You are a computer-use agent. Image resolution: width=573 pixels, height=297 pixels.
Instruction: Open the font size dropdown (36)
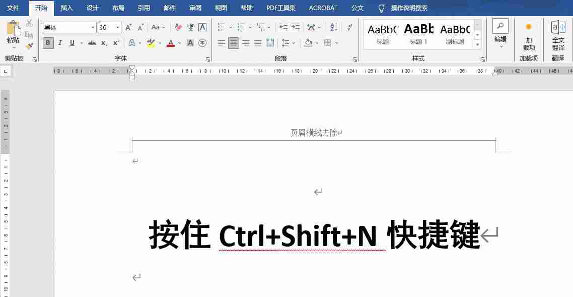(x=118, y=27)
